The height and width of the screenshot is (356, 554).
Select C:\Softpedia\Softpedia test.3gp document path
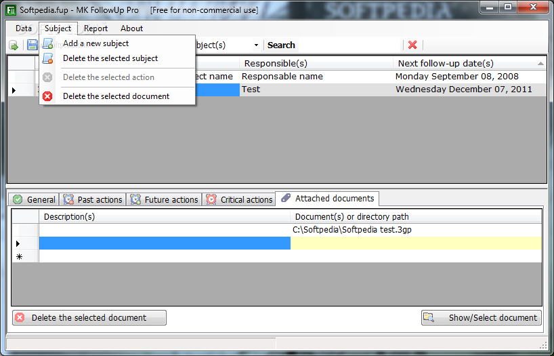click(x=416, y=230)
